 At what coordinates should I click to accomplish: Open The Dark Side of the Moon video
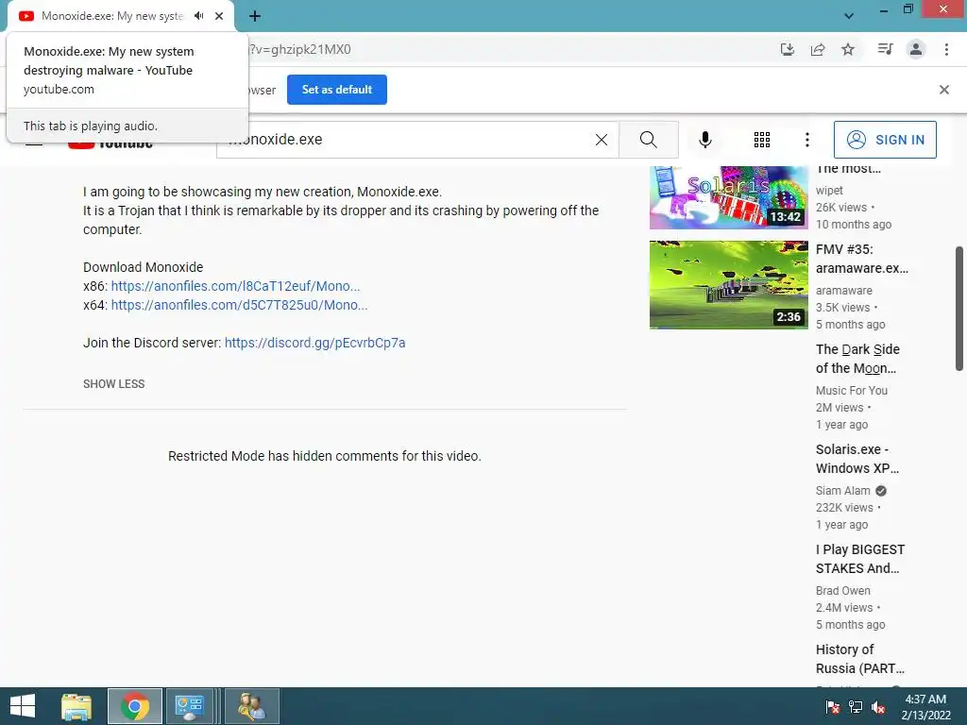857,359
